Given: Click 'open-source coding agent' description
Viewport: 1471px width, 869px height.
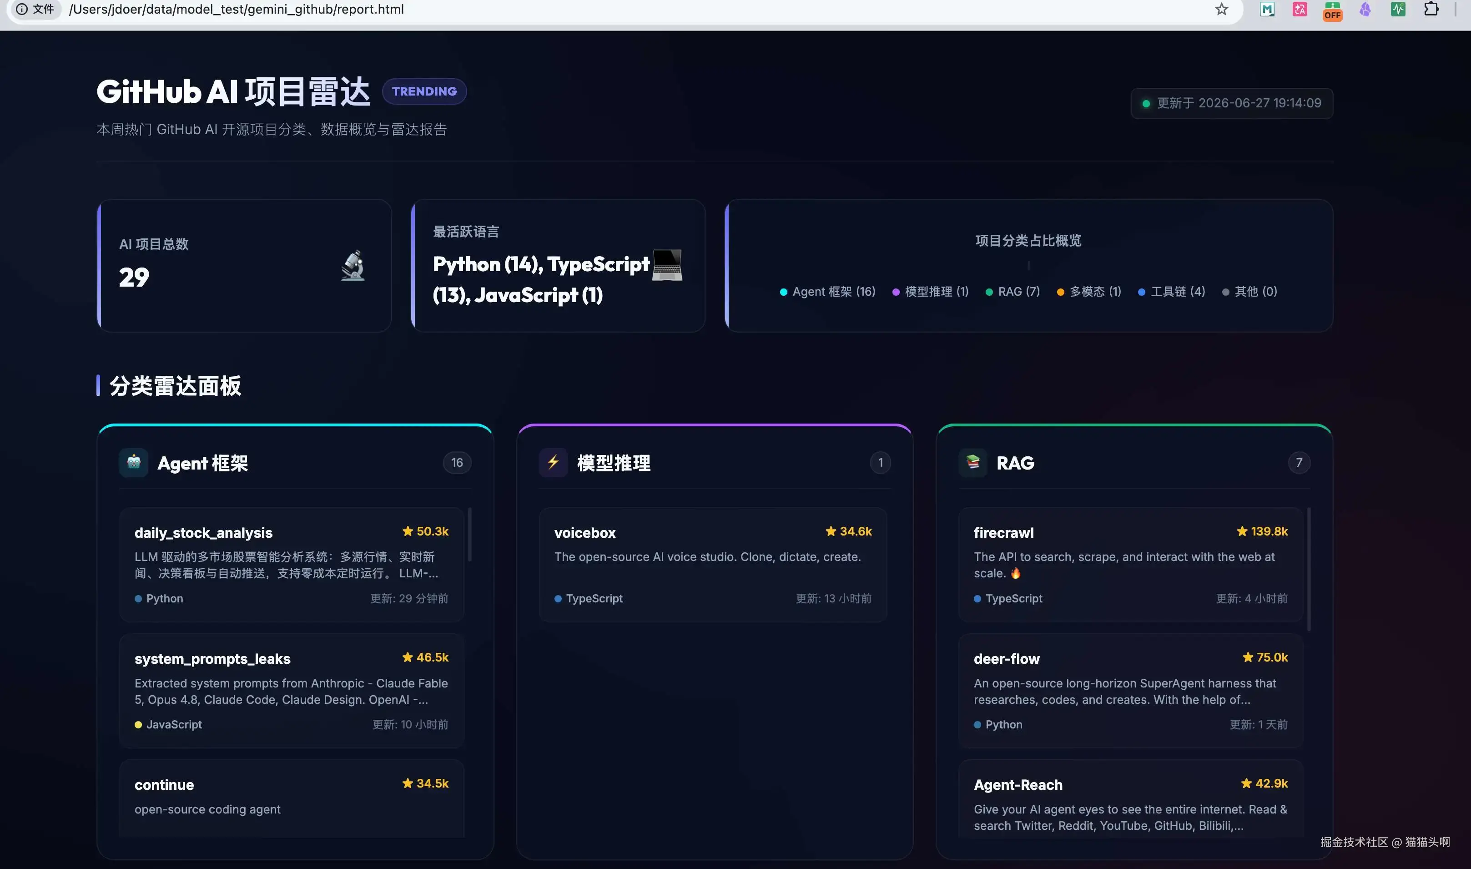Looking at the screenshot, I should coord(207,809).
